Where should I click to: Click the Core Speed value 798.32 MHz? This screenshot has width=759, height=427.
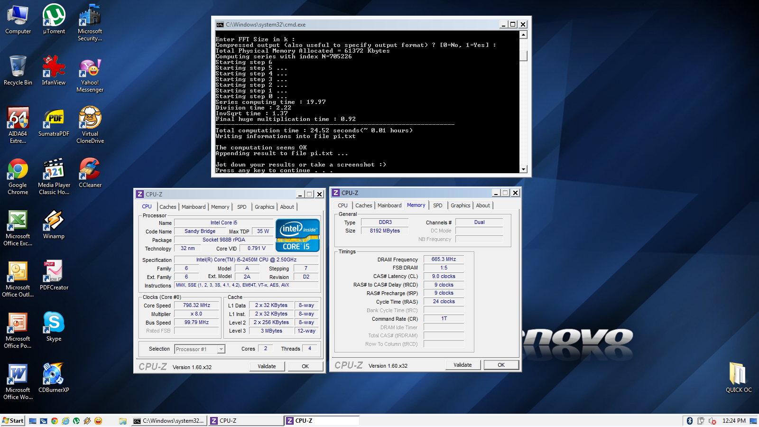click(x=197, y=306)
